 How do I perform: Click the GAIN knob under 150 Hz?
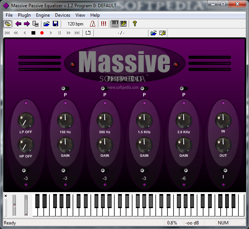click(x=65, y=145)
